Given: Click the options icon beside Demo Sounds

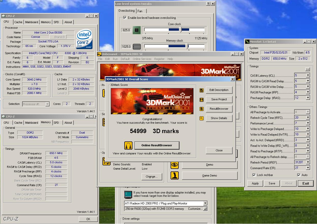Looking at the screenshot, I should pyautogui.click(x=106, y=161).
